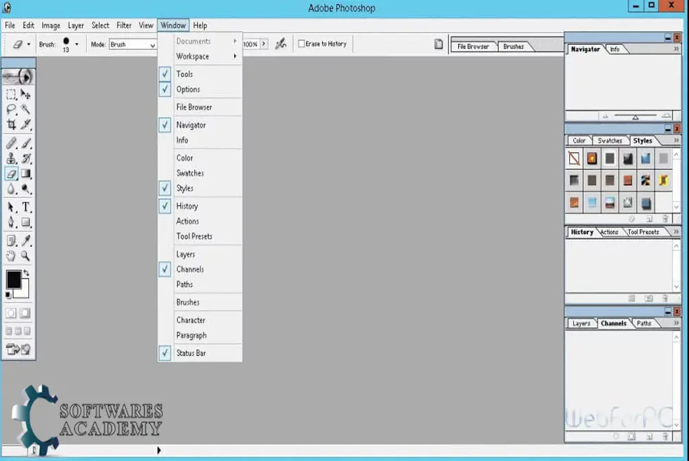Select the Crop tool
Image resolution: width=689 pixels, height=461 pixels.
12,125
